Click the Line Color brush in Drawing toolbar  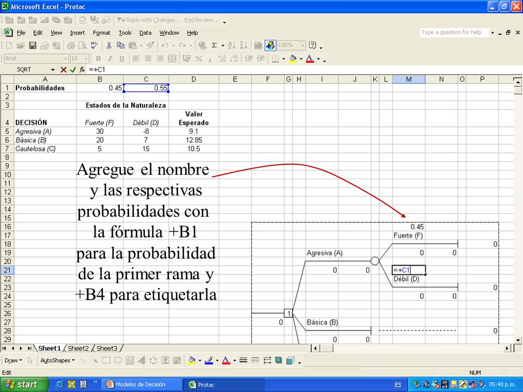[209, 360]
